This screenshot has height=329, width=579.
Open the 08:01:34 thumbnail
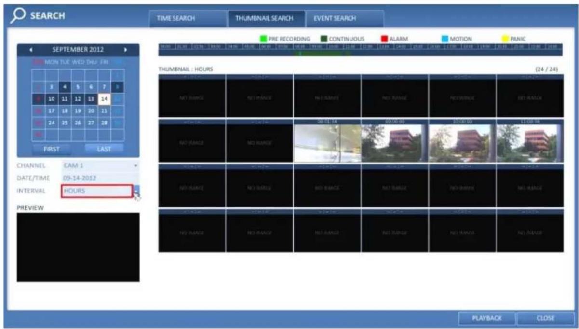(x=327, y=141)
